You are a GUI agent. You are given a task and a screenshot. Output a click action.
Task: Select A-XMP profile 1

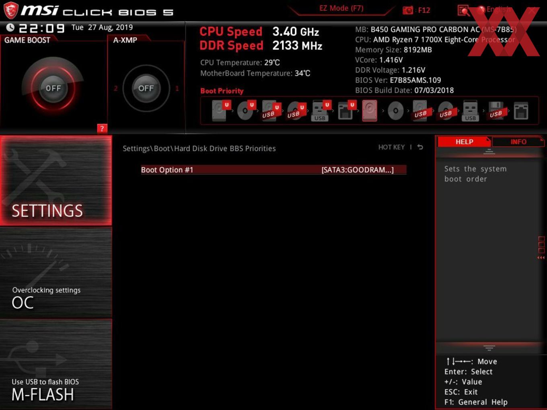[x=177, y=88]
